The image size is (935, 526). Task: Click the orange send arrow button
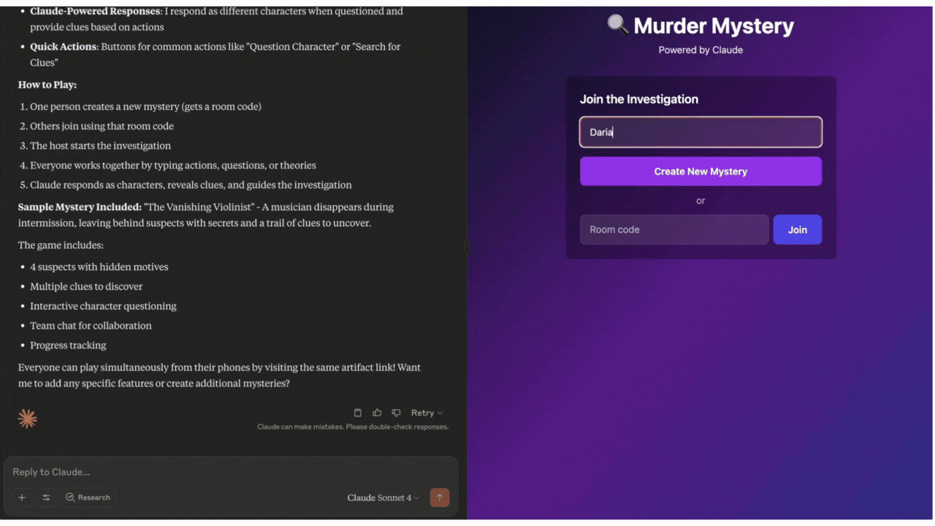tap(440, 498)
